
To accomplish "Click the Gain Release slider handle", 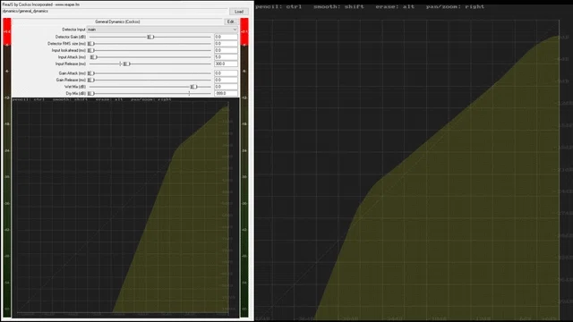I will [90, 80].
